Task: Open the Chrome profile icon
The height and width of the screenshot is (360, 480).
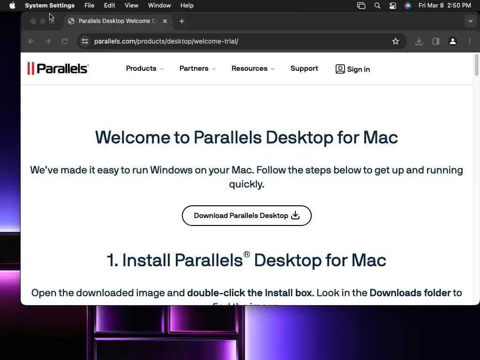Action: [453, 41]
